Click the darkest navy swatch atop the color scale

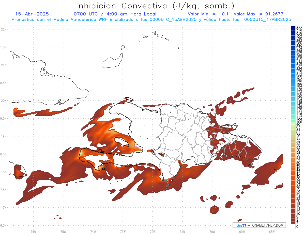tap(293, 27)
